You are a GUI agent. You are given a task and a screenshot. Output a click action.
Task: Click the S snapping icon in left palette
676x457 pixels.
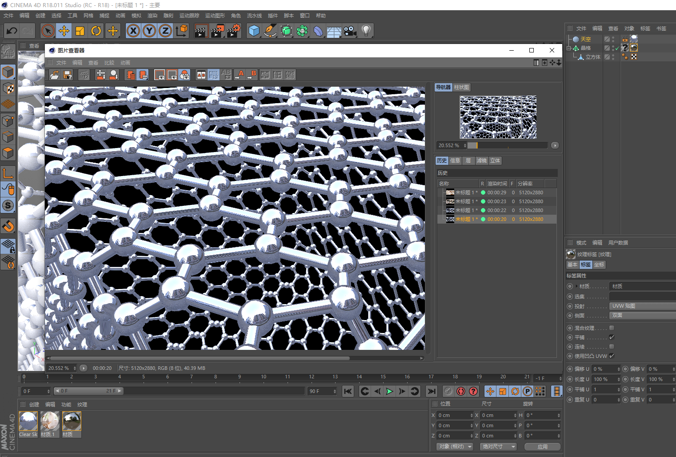click(8, 205)
